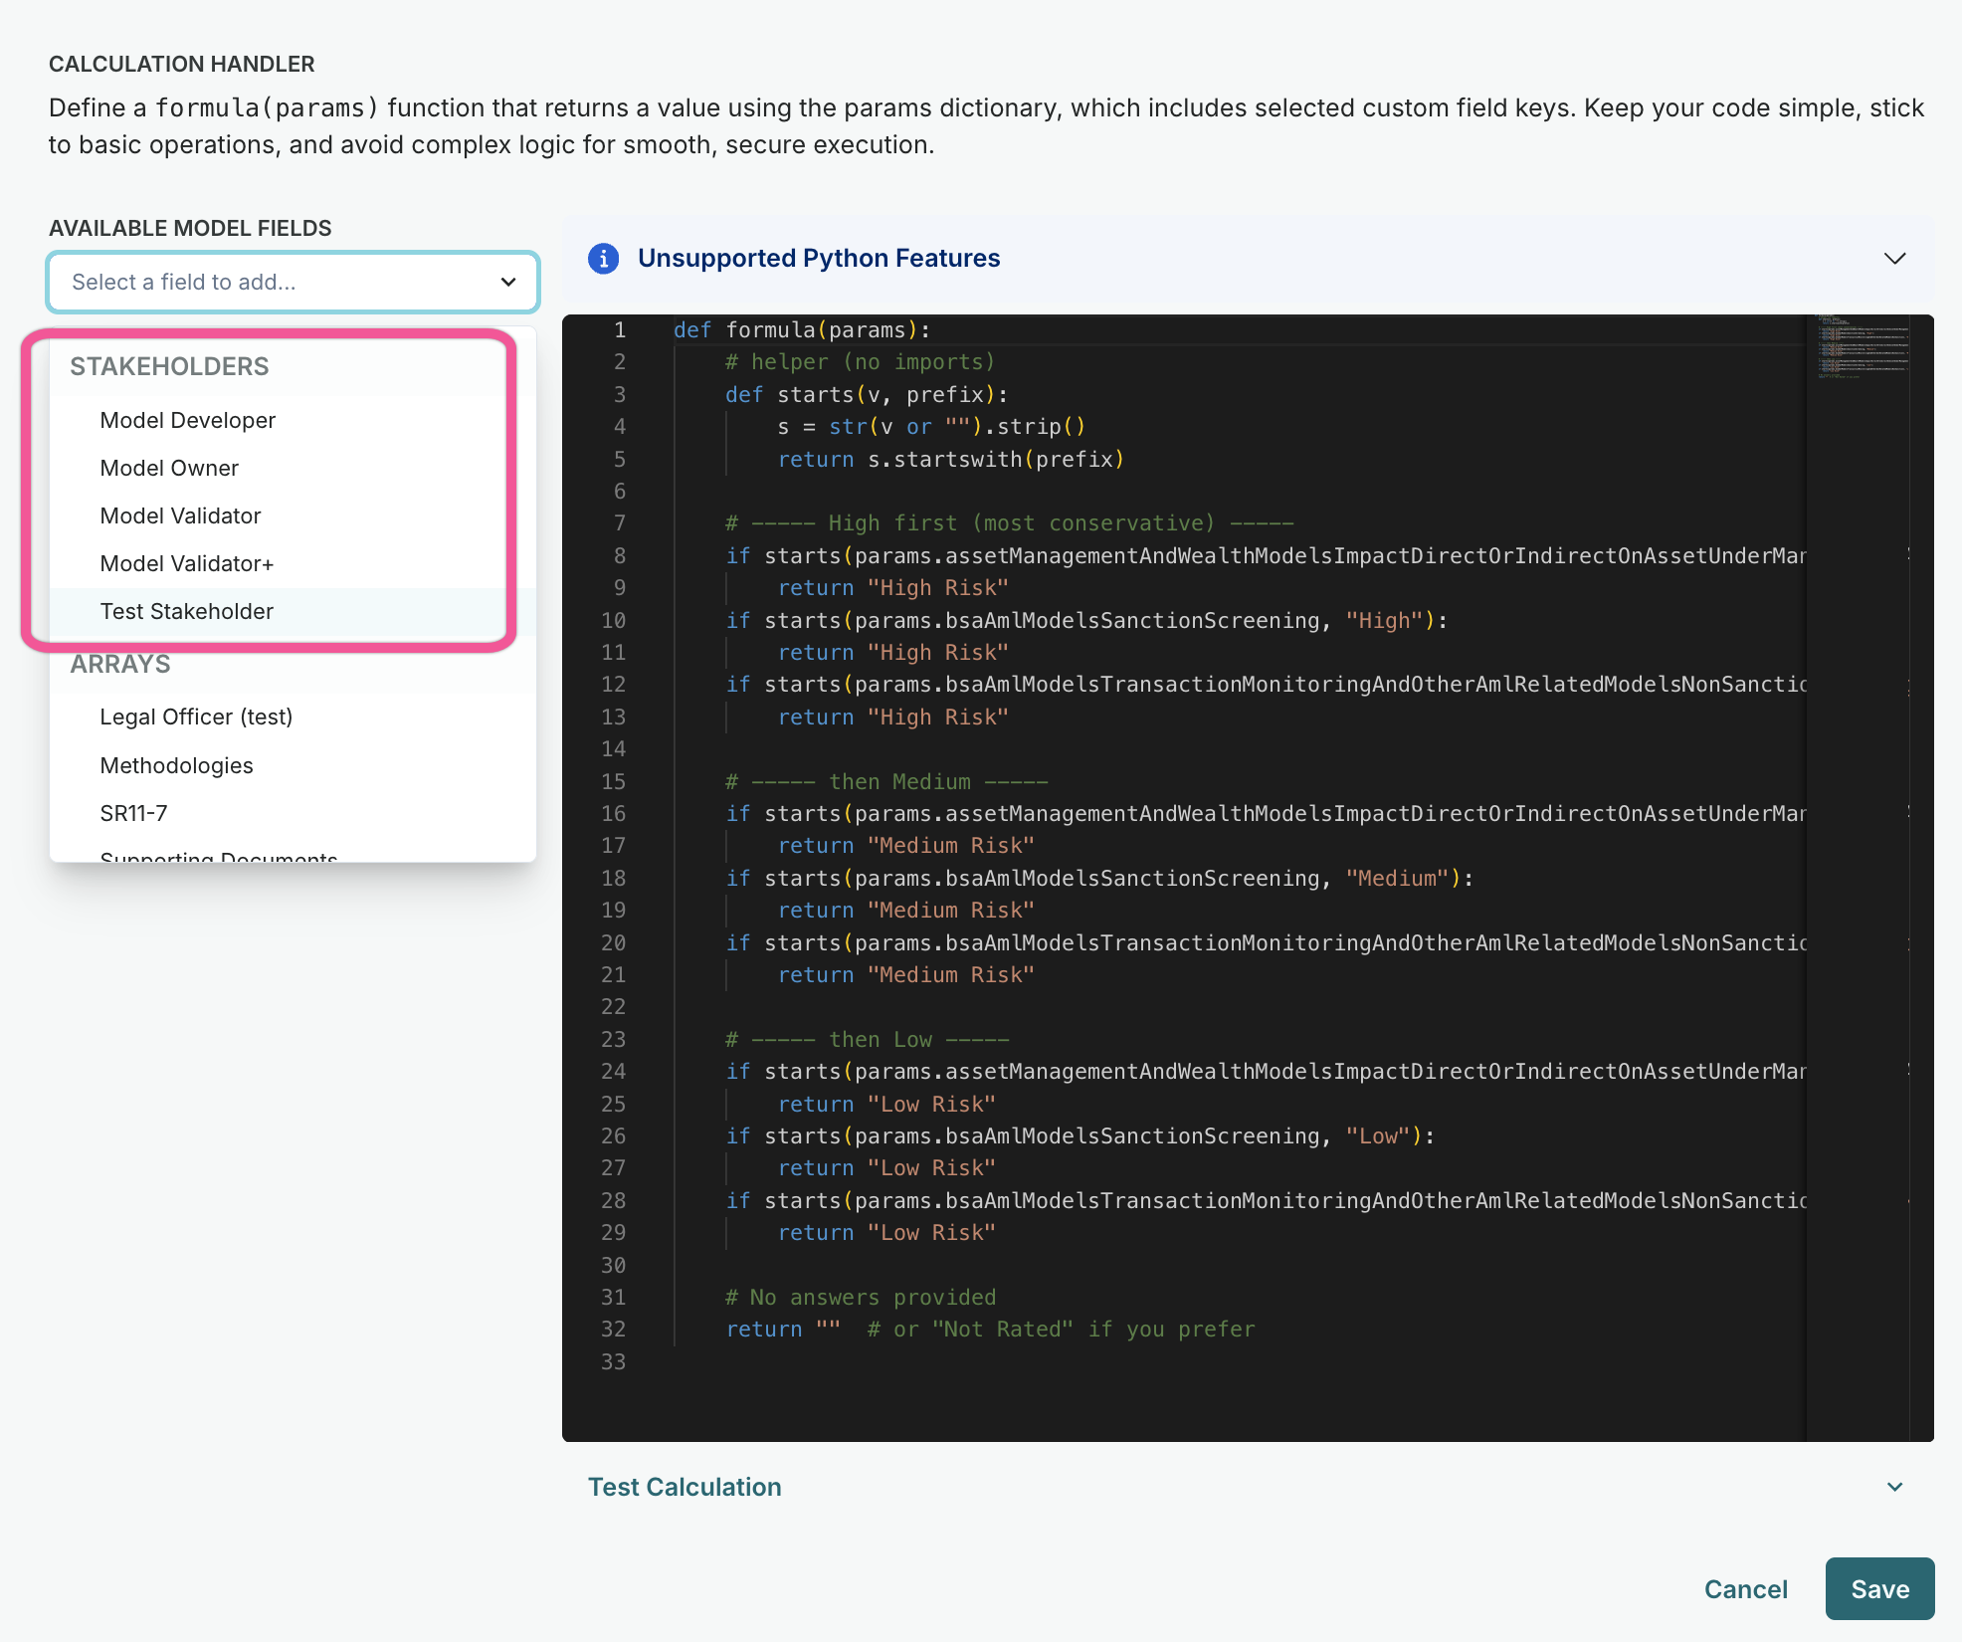Image resolution: width=1962 pixels, height=1642 pixels.
Task: Select Model Owner field
Action: [169, 469]
